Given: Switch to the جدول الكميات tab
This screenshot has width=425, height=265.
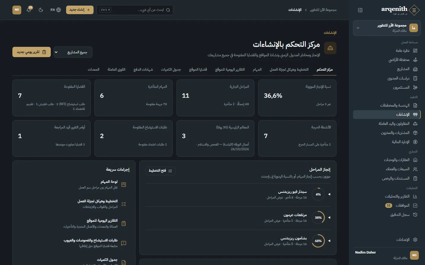Looking at the screenshot, I should point(171,70).
